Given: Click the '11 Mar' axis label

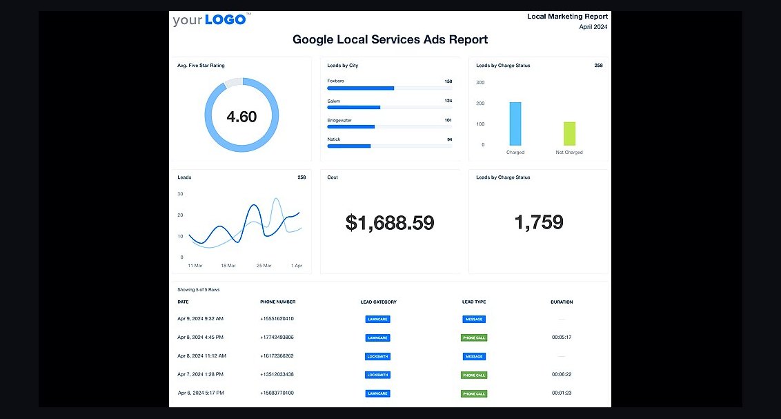Looking at the screenshot, I should tap(195, 266).
